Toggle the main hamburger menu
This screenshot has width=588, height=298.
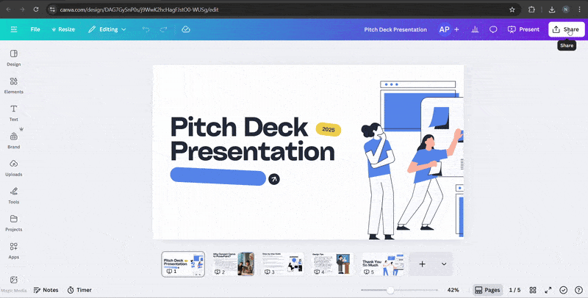(x=13, y=29)
